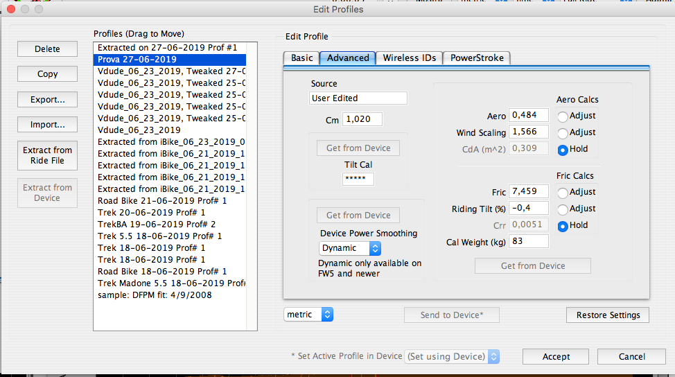Select Hold radio button for CdA
Viewport: 675px width, 377px height.
tap(563, 149)
